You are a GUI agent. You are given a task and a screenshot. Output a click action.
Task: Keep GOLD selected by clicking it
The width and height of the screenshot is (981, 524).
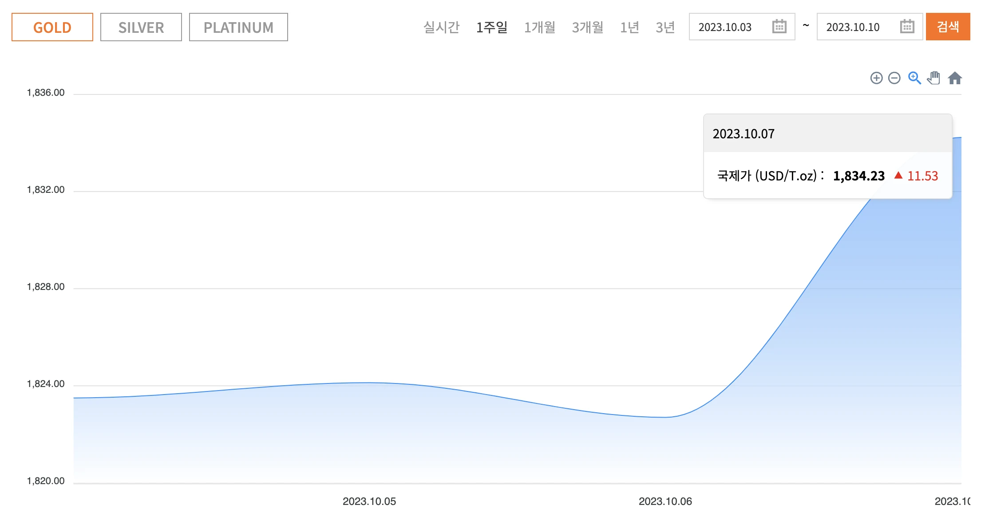(x=52, y=27)
